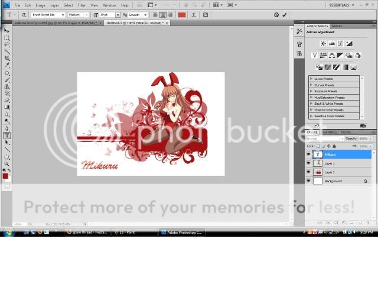The image size is (378, 287).
Task: Add an Exposure adjustment
Action: tap(349, 43)
